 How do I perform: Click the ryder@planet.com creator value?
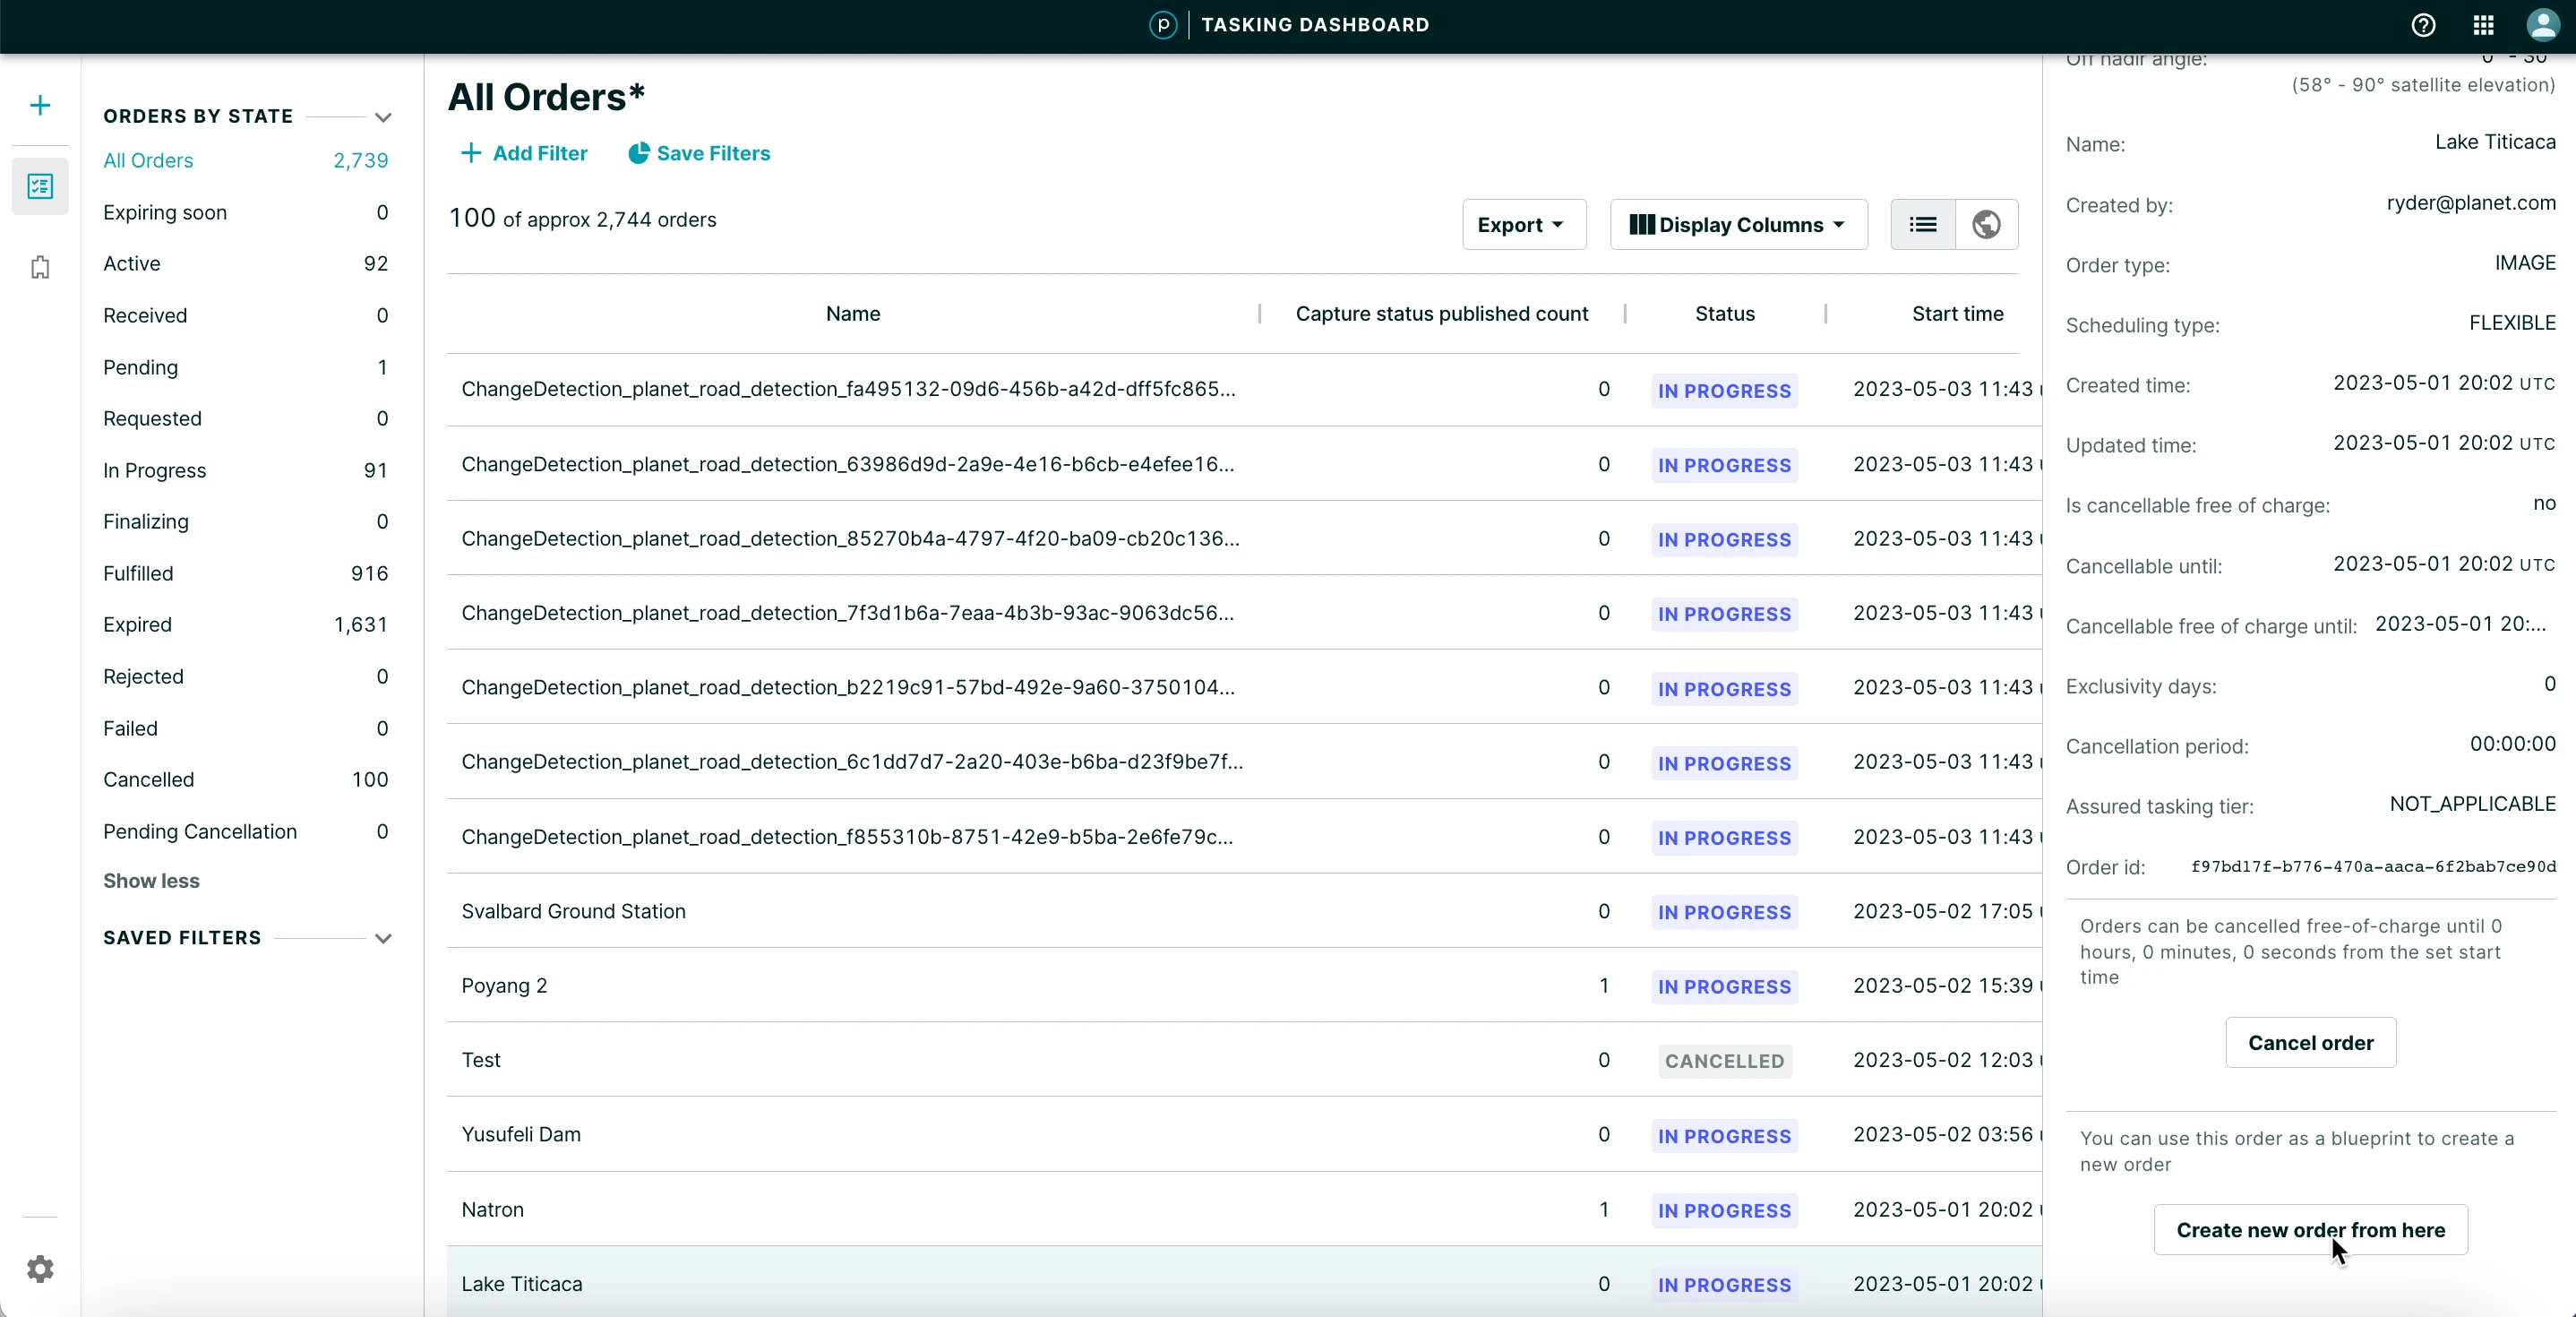(2470, 203)
